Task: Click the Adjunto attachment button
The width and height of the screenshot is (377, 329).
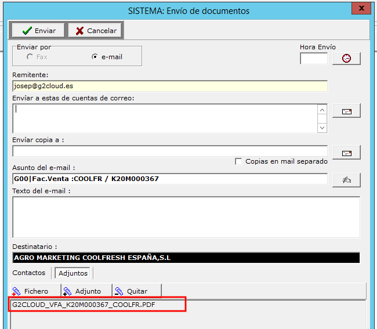Action: 82,291
